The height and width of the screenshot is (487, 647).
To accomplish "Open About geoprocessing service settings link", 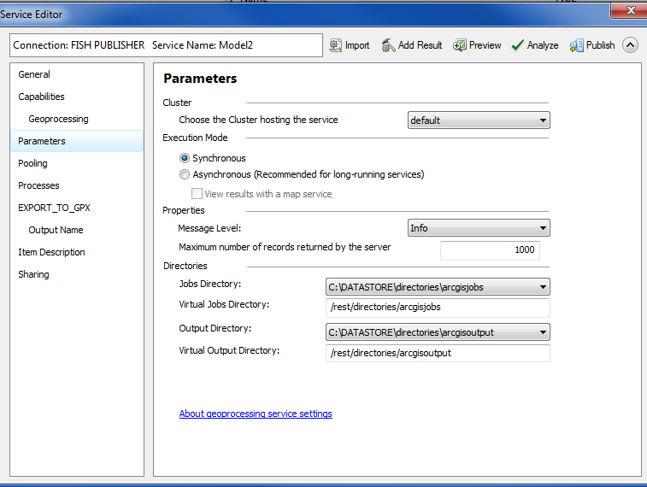I will (x=256, y=414).
